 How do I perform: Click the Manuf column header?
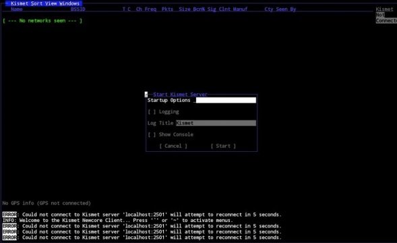240,9
